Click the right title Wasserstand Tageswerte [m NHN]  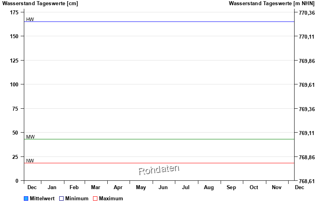(272, 4)
